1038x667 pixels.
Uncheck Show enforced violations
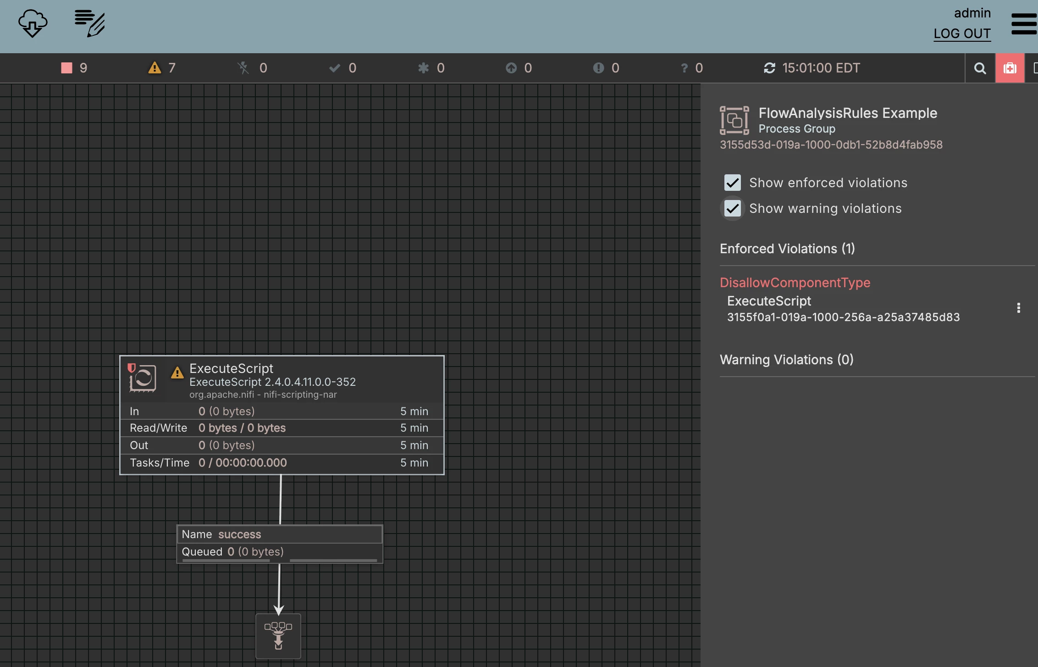pos(732,183)
